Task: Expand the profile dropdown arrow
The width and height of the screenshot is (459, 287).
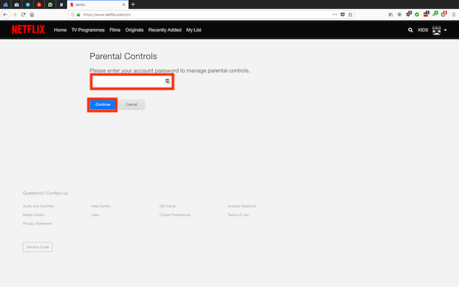Action: tap(445, 30)
